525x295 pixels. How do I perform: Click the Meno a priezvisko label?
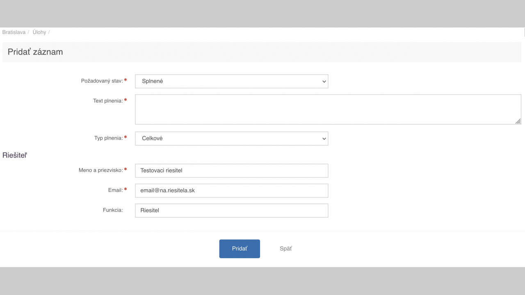click(x=100, y=170)
